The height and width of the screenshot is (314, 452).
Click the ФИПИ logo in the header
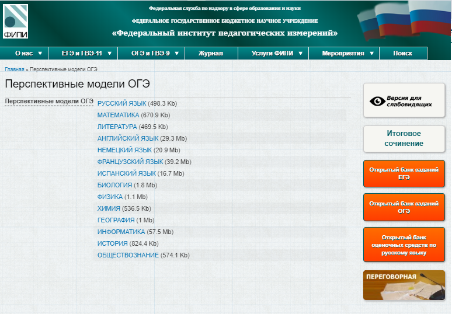15,22
